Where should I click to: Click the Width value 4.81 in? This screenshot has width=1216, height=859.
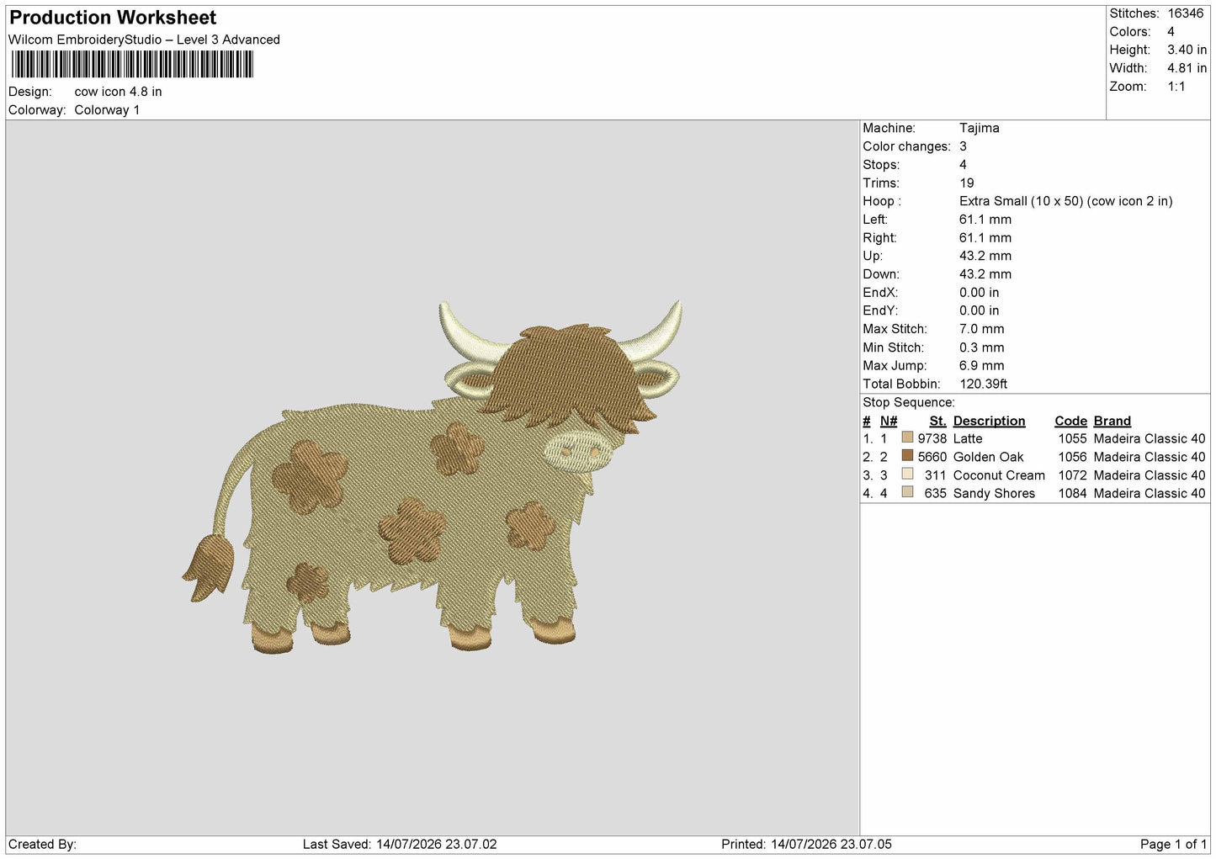(1187, 68)
